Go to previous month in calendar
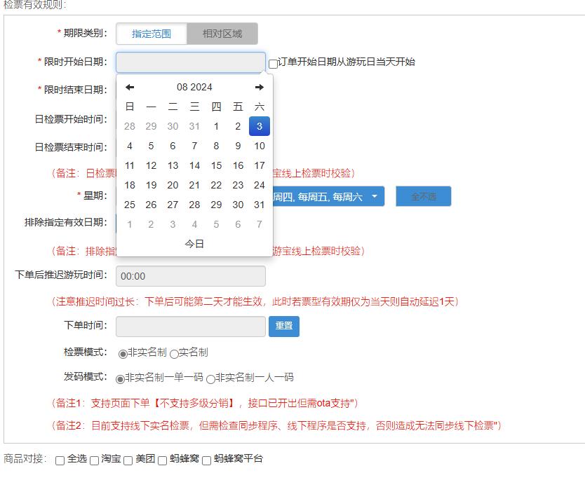Image resolution: width=585 pixels, height=480 pixels. [x=130, y=87]
